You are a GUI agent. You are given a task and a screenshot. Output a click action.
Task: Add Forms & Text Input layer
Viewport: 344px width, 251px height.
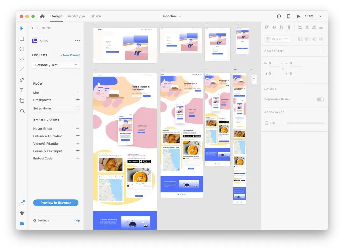click(x=78, y=151)
